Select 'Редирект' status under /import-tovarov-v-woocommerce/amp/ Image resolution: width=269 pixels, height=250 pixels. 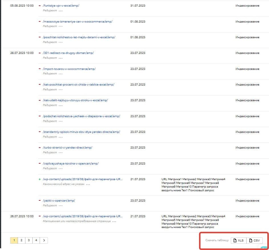pyautogui.click(x=50, y=74)
